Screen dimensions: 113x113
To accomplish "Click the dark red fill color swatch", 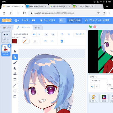I will (14, 41).
